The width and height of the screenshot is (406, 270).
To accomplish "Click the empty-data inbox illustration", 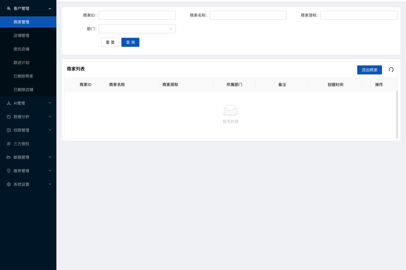I will pyautogui.click(x=230, y=110).
